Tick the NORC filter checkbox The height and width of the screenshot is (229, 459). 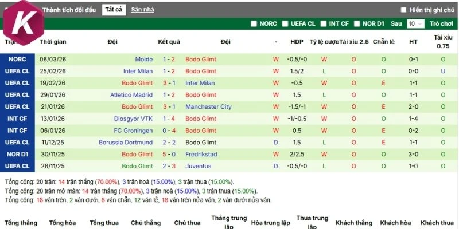pos(254,23)
